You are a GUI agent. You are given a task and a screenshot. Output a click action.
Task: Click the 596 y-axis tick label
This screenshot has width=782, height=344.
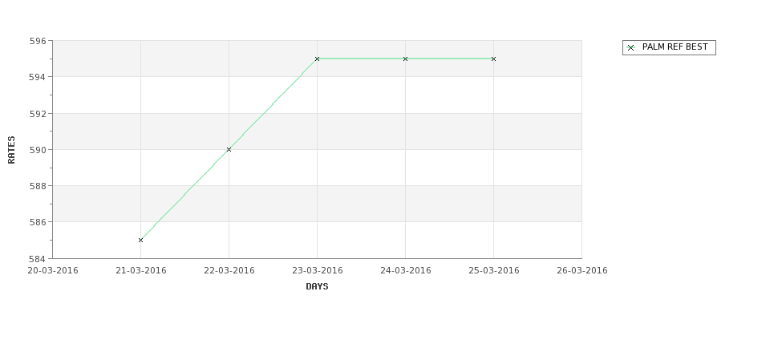(x=38, y=41)
